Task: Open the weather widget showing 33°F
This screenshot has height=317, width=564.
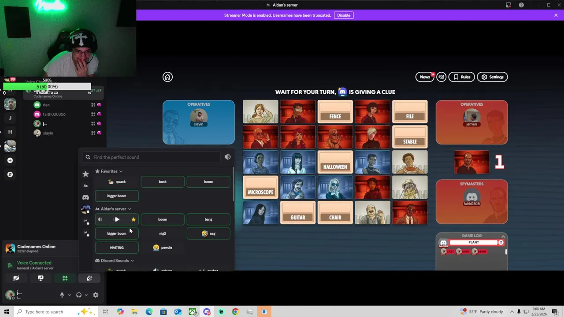Action: click(481, 312)
